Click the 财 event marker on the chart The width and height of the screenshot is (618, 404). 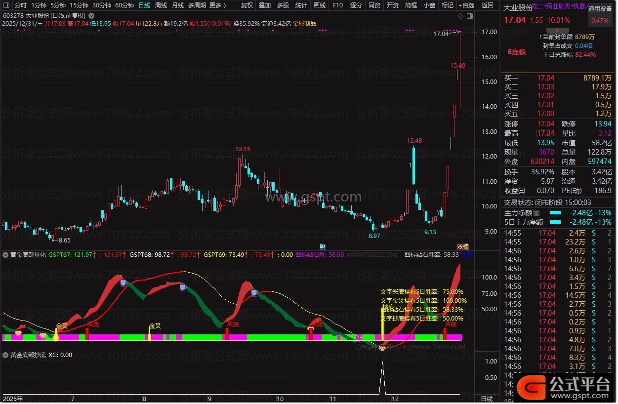[323, 246]
